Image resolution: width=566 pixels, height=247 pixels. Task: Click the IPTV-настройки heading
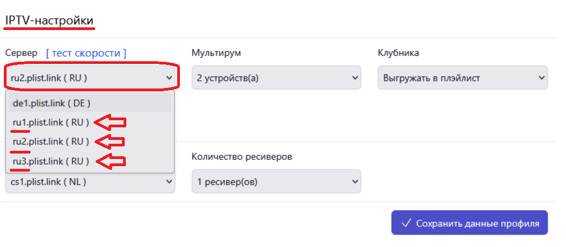49,21
